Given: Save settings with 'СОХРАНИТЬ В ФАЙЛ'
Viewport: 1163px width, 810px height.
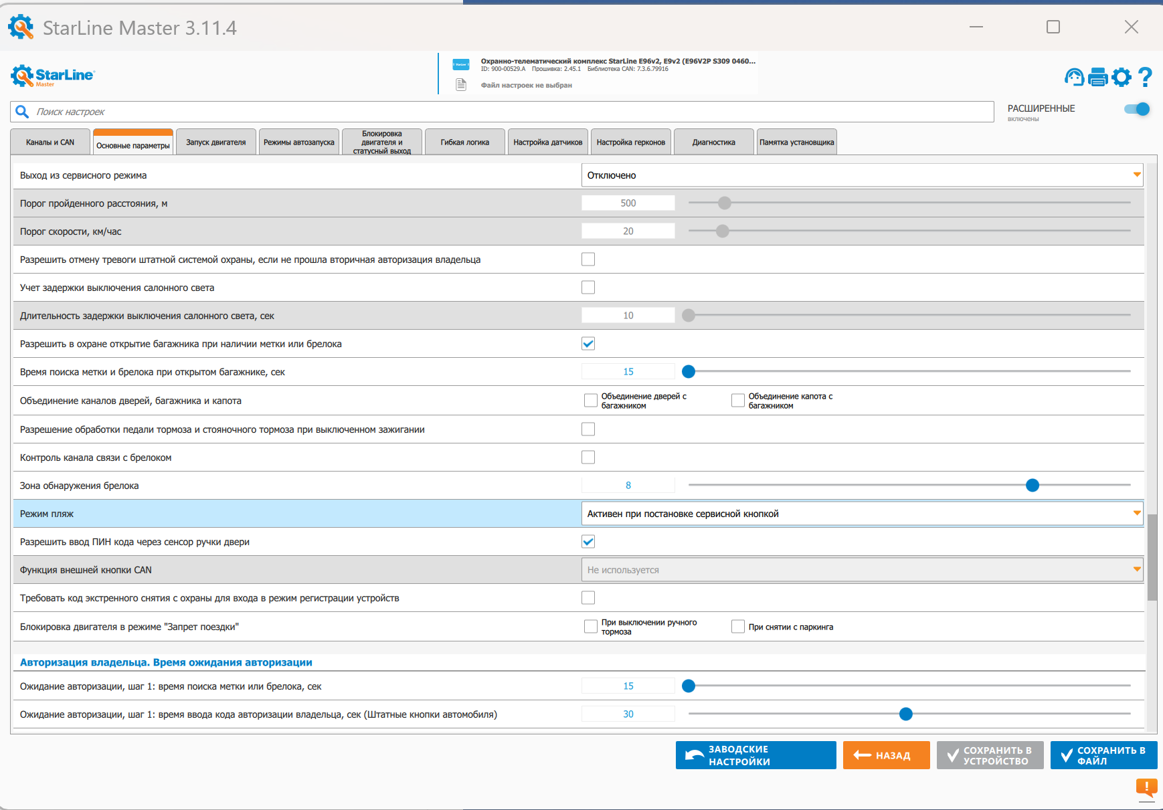Looking at the screenshot, I should coord(1104,755).
